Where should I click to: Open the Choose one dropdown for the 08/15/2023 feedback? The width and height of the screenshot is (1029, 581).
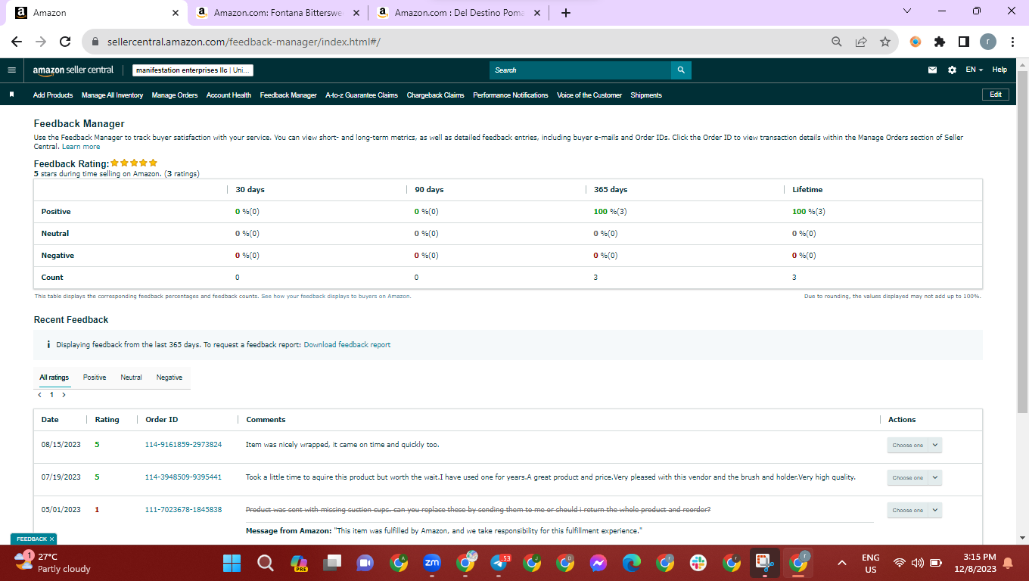click(x=914, y=446)
